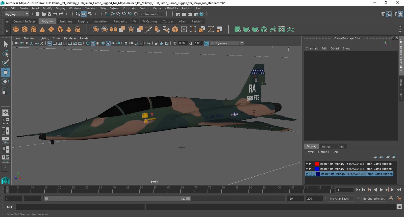Click the red color swatch of first layer
Image resolution: width=404 pixels, height=217 pixels.
(x=317, y=164)
